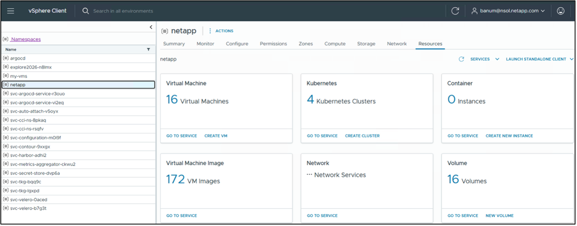Image resolution: width=577 pixels, height=226 pixels.
Task: Click the namespace icon beside svc-tkg-bqq9c
Action: pyautogui.click(x=6, y=182)
